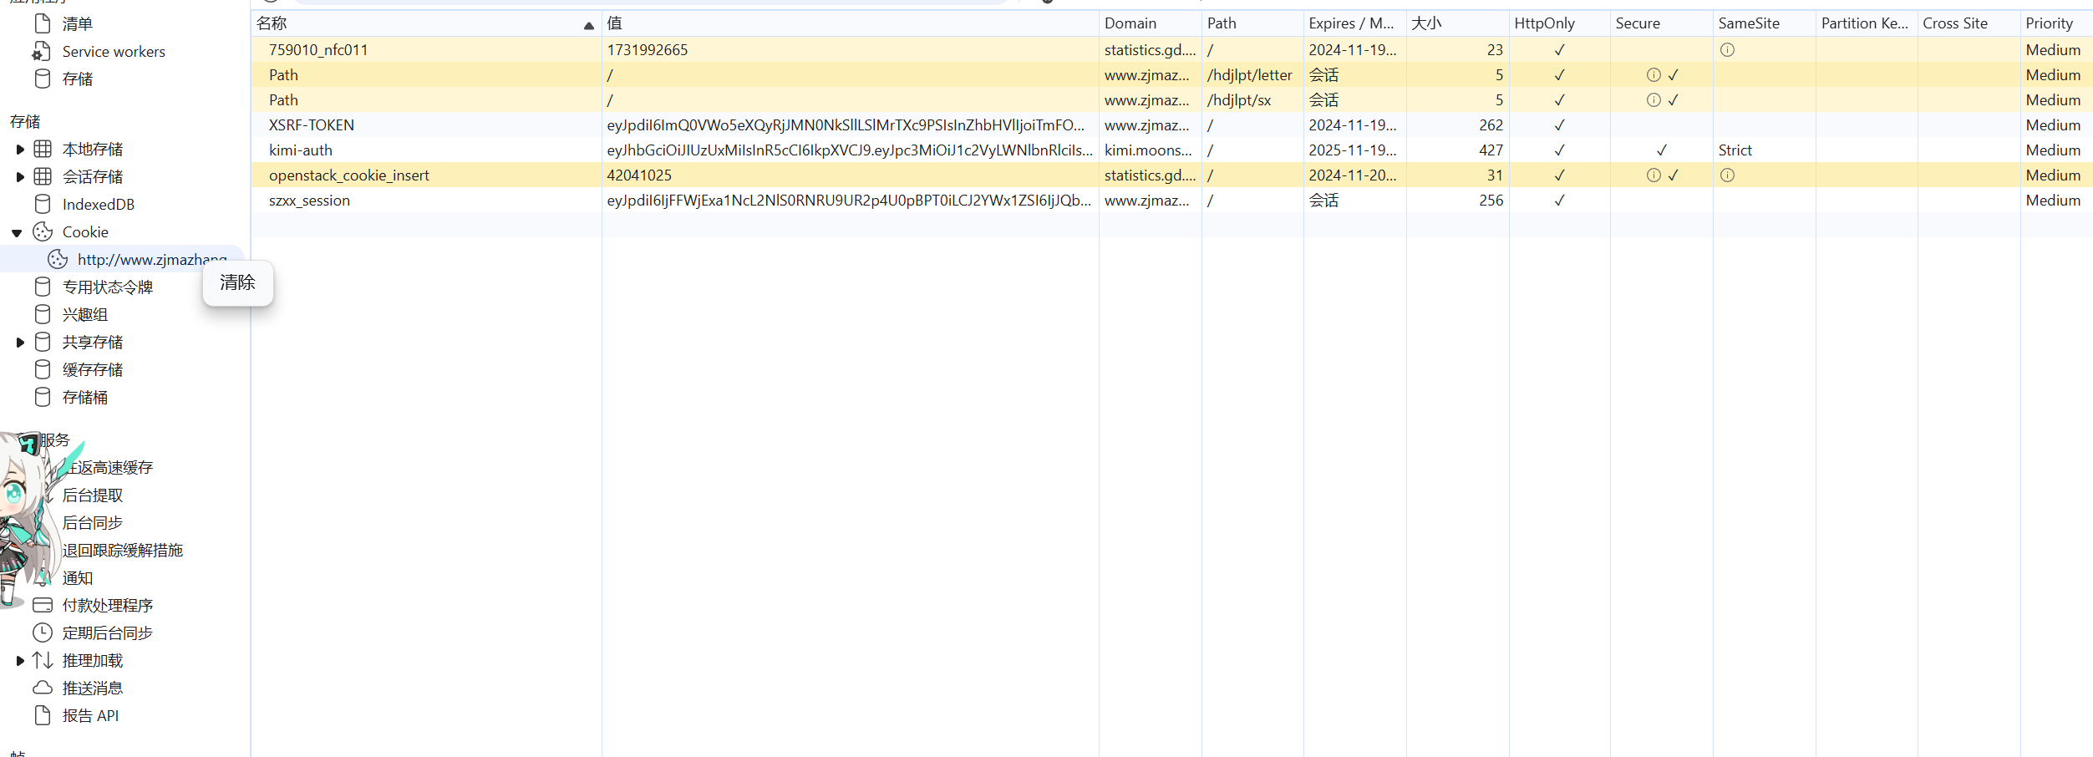
Task: Click 清除 in the context menu
Action: (237, 283)
